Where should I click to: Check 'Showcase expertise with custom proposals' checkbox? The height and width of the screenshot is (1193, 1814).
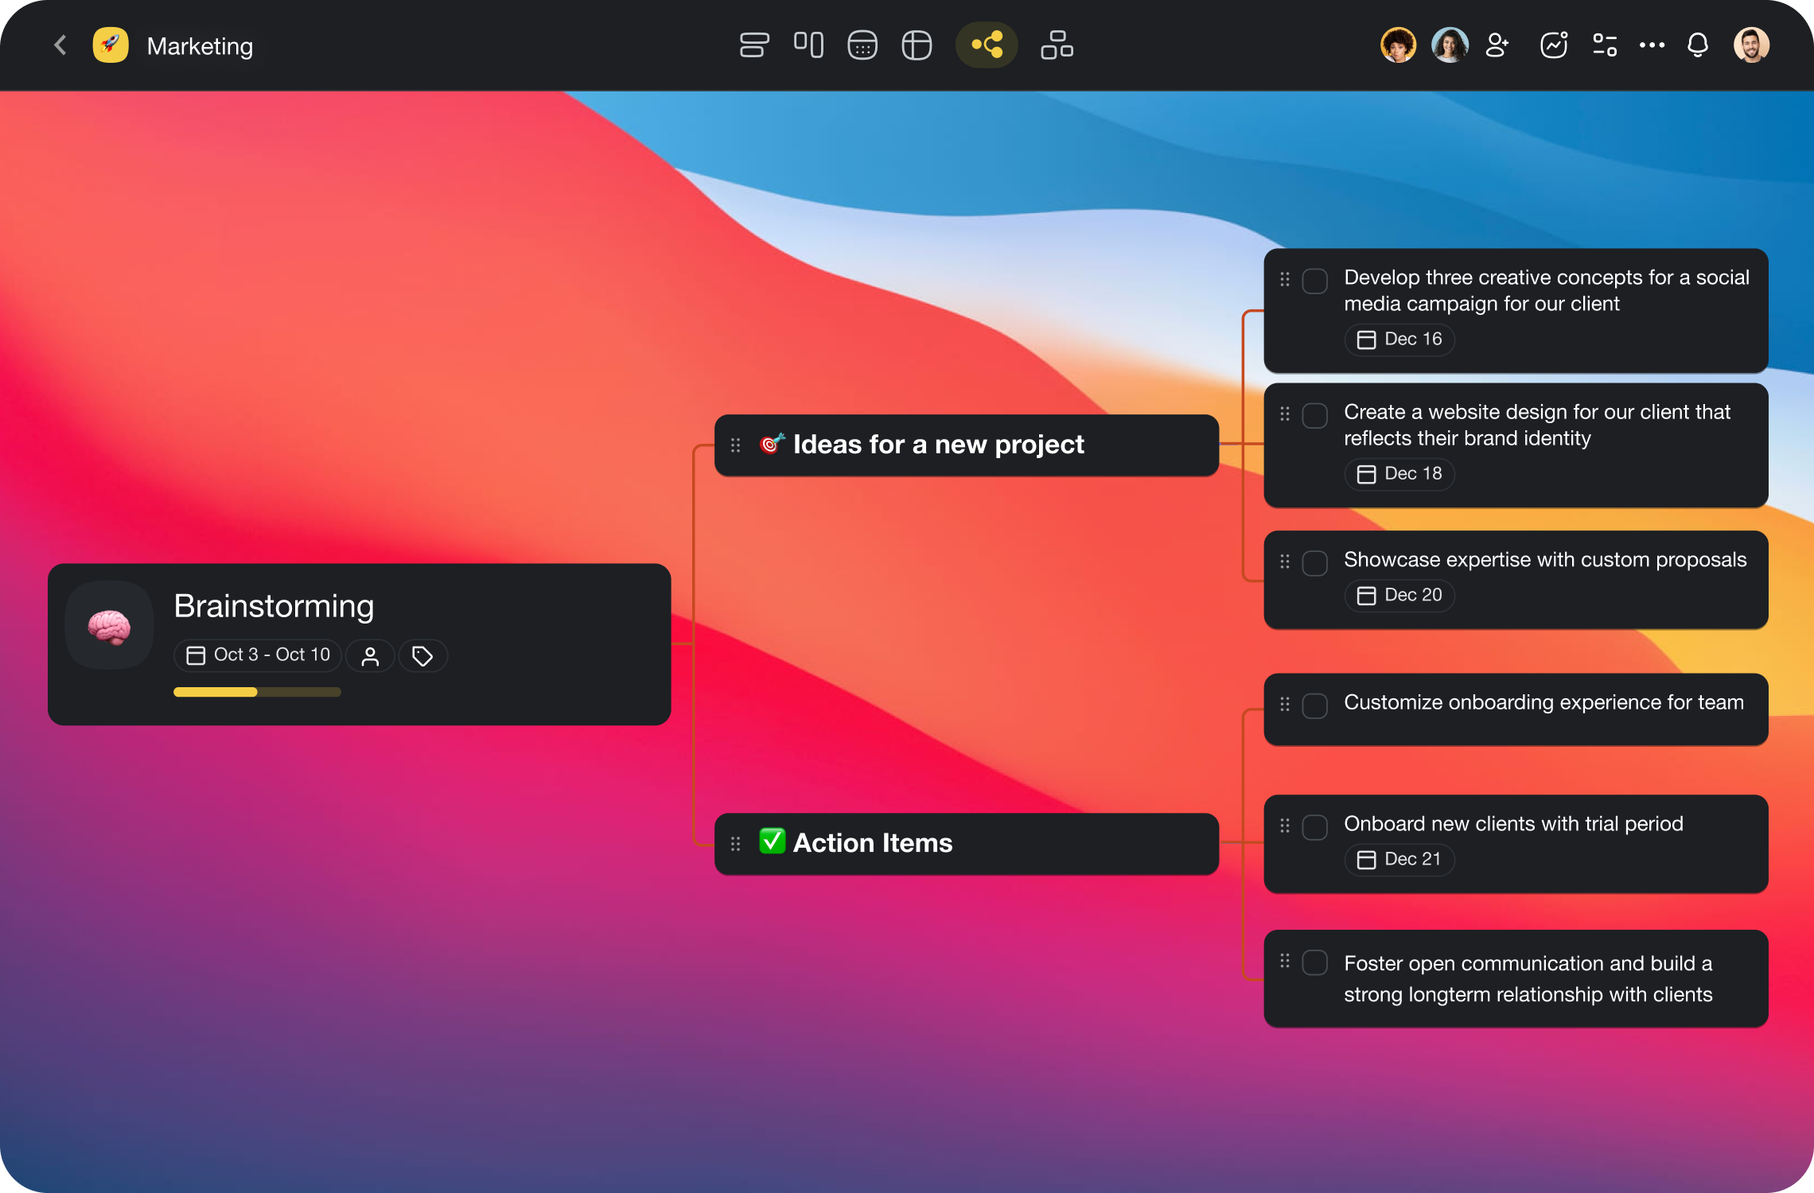pos(1314,563)
